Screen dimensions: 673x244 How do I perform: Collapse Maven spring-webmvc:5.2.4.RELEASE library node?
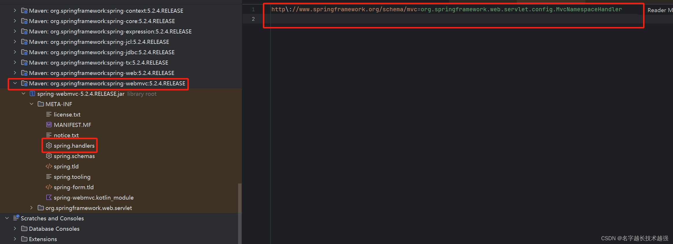(15, 83)
